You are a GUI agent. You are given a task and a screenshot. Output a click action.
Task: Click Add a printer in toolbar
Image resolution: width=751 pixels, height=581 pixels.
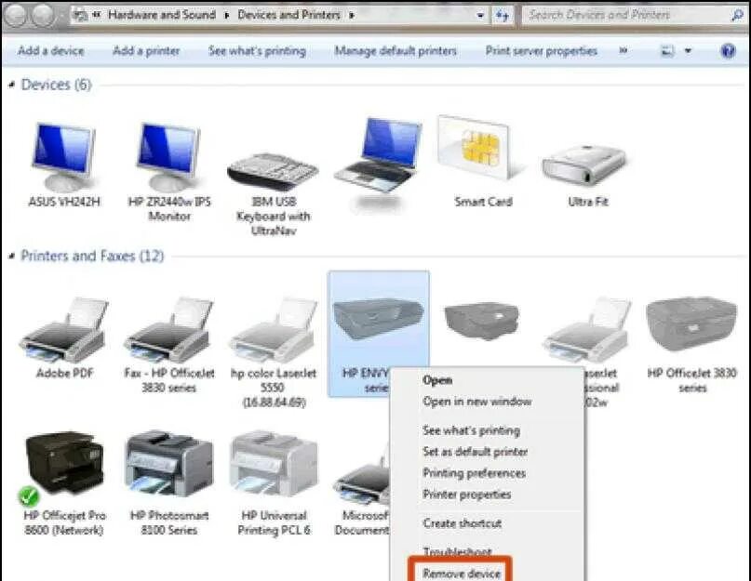146,51
